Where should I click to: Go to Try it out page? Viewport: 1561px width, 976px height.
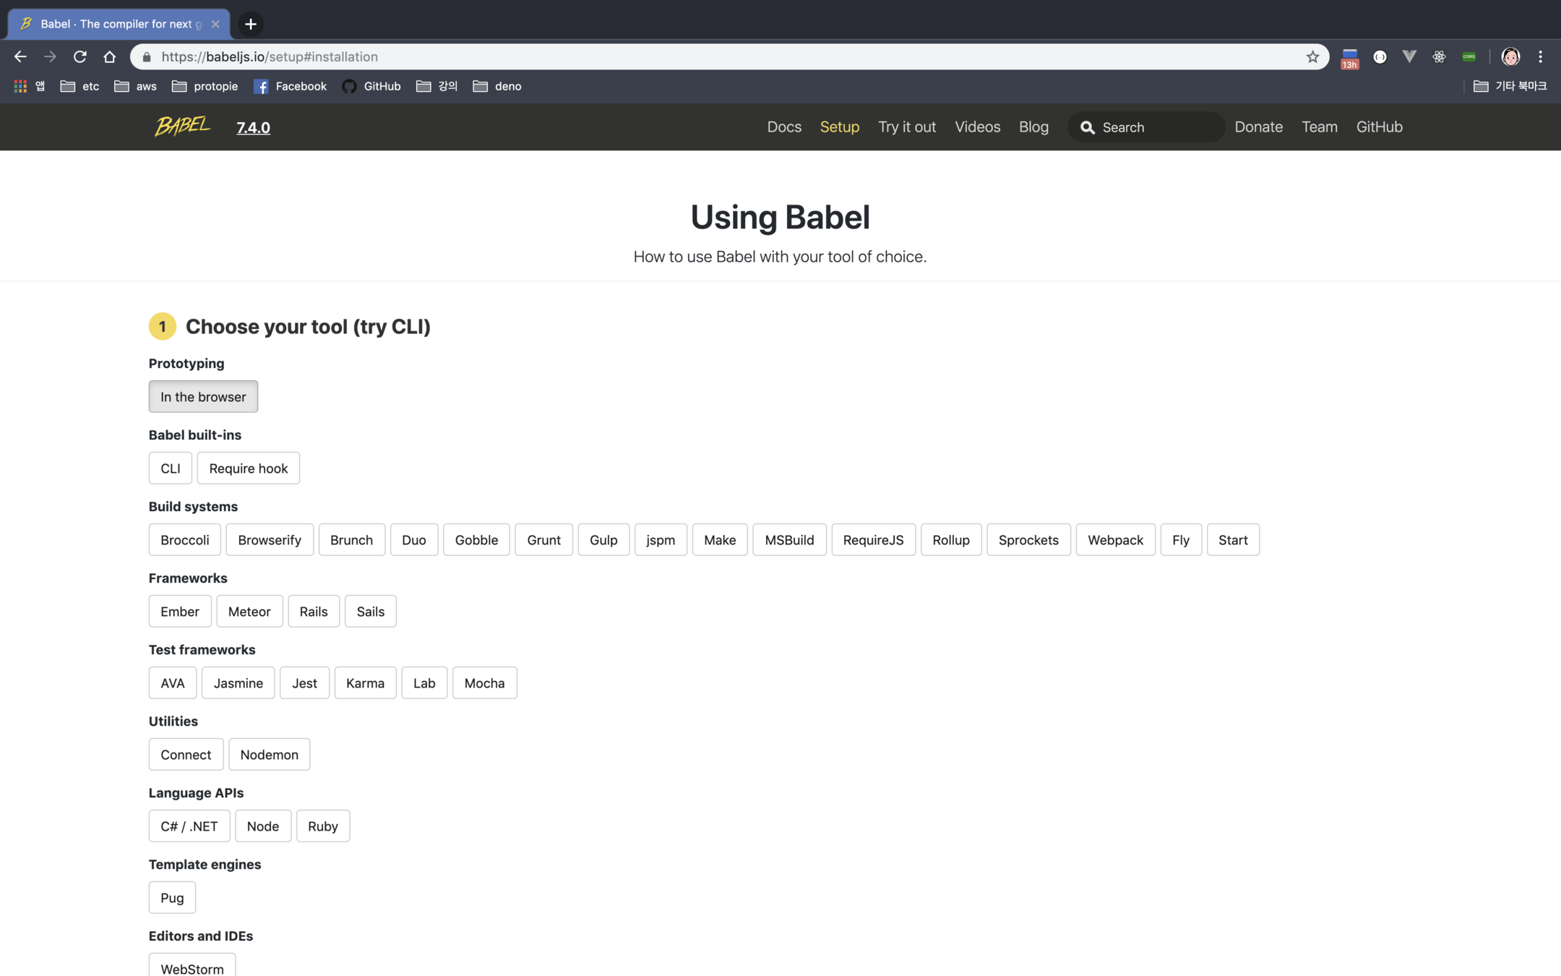tap(907, 127)
